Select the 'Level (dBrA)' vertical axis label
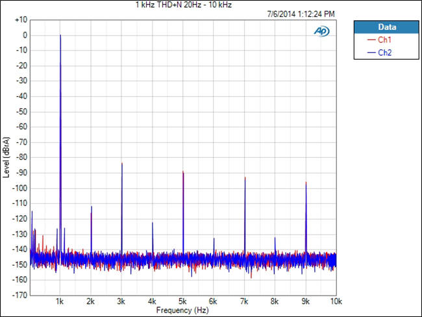 [7, 156]
